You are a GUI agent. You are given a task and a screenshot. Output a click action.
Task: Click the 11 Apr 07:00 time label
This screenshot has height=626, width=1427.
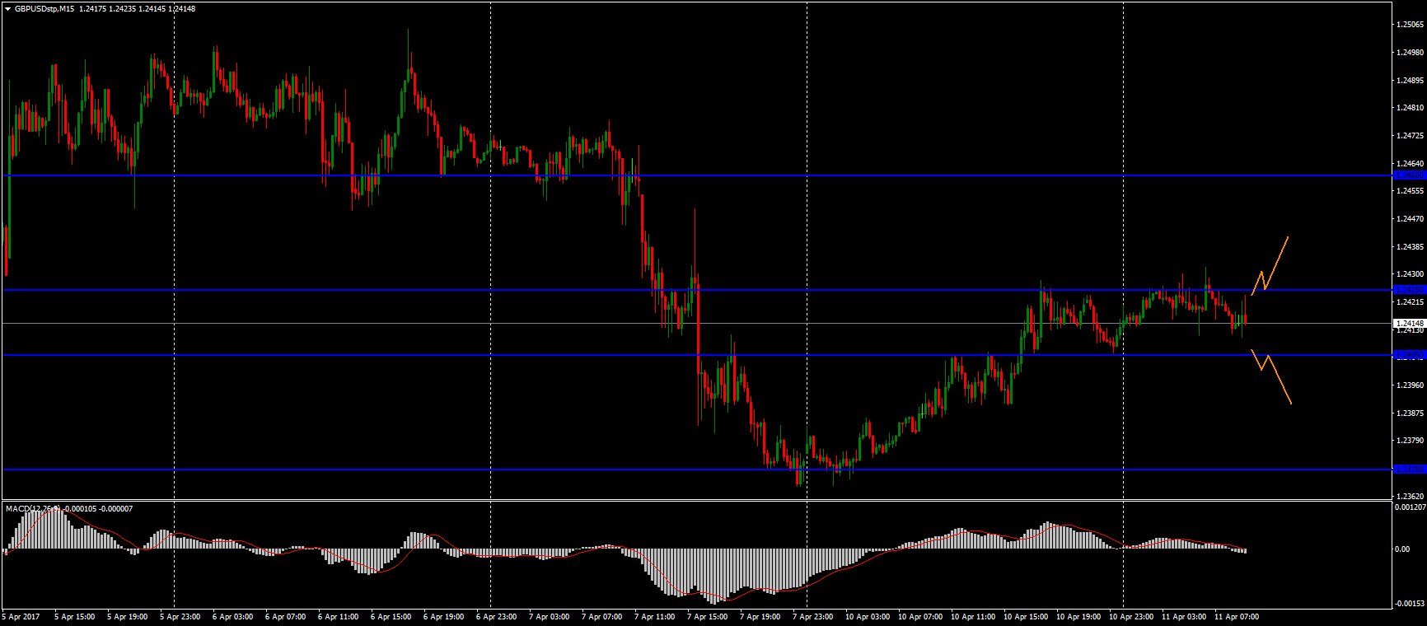(1237, 617)
